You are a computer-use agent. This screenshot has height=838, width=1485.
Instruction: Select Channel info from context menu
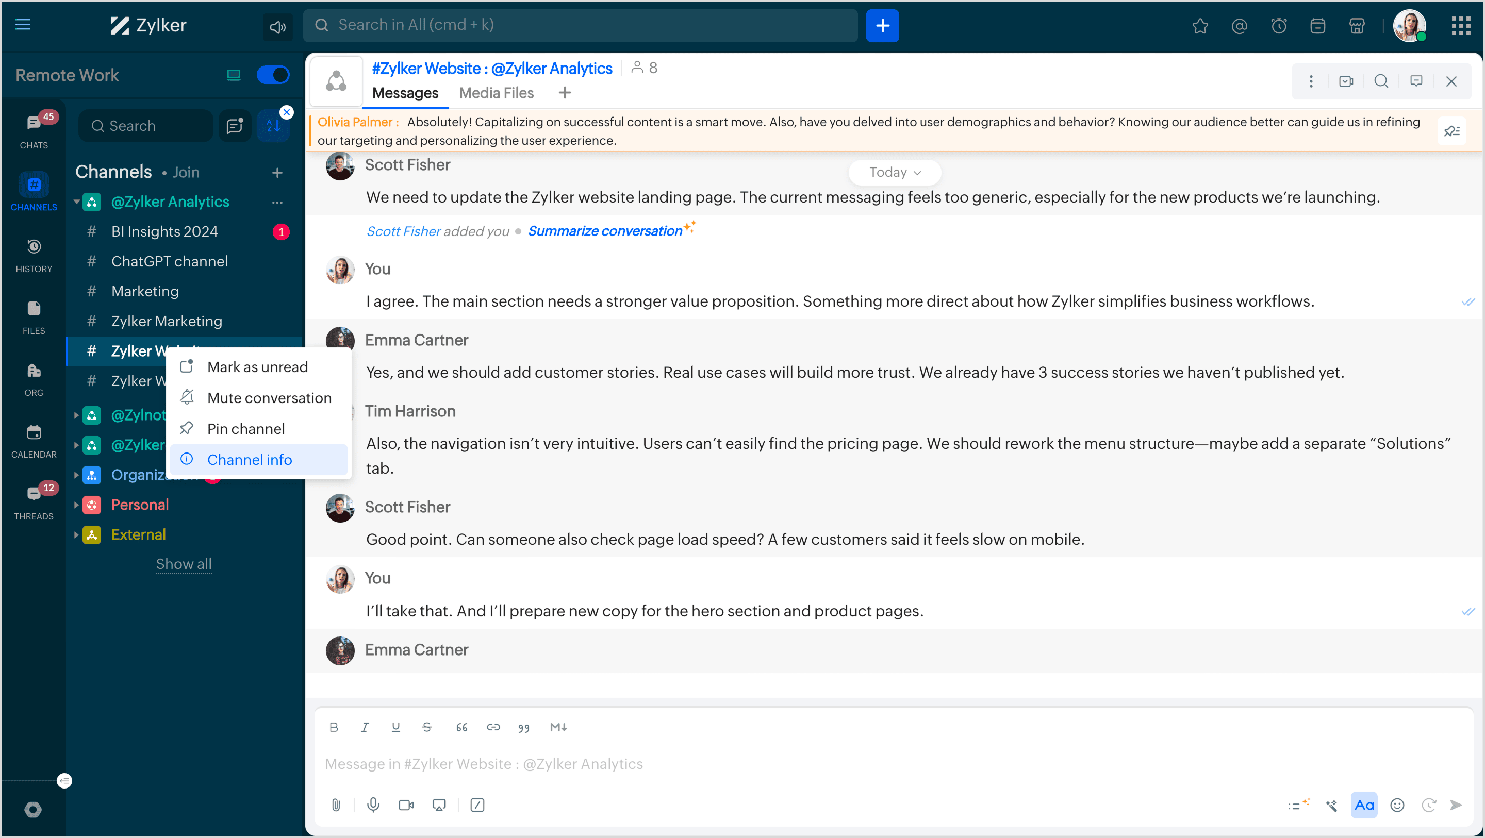(x=249, y=459)
